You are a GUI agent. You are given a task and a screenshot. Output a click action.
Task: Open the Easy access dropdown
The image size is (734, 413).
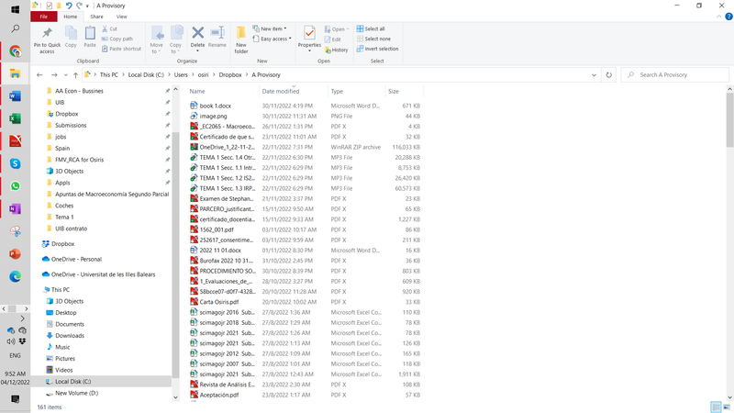pyautogui.click(x=273, y=39)
